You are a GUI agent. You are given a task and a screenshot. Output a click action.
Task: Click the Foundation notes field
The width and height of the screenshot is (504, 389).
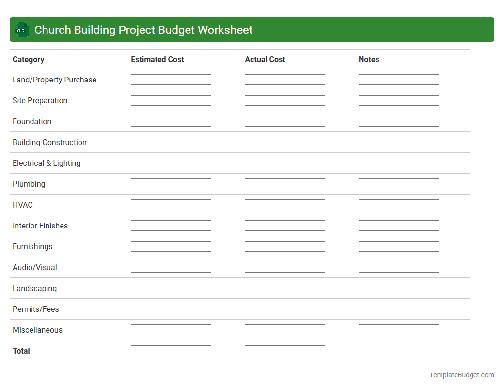click(x=398, y=121)
